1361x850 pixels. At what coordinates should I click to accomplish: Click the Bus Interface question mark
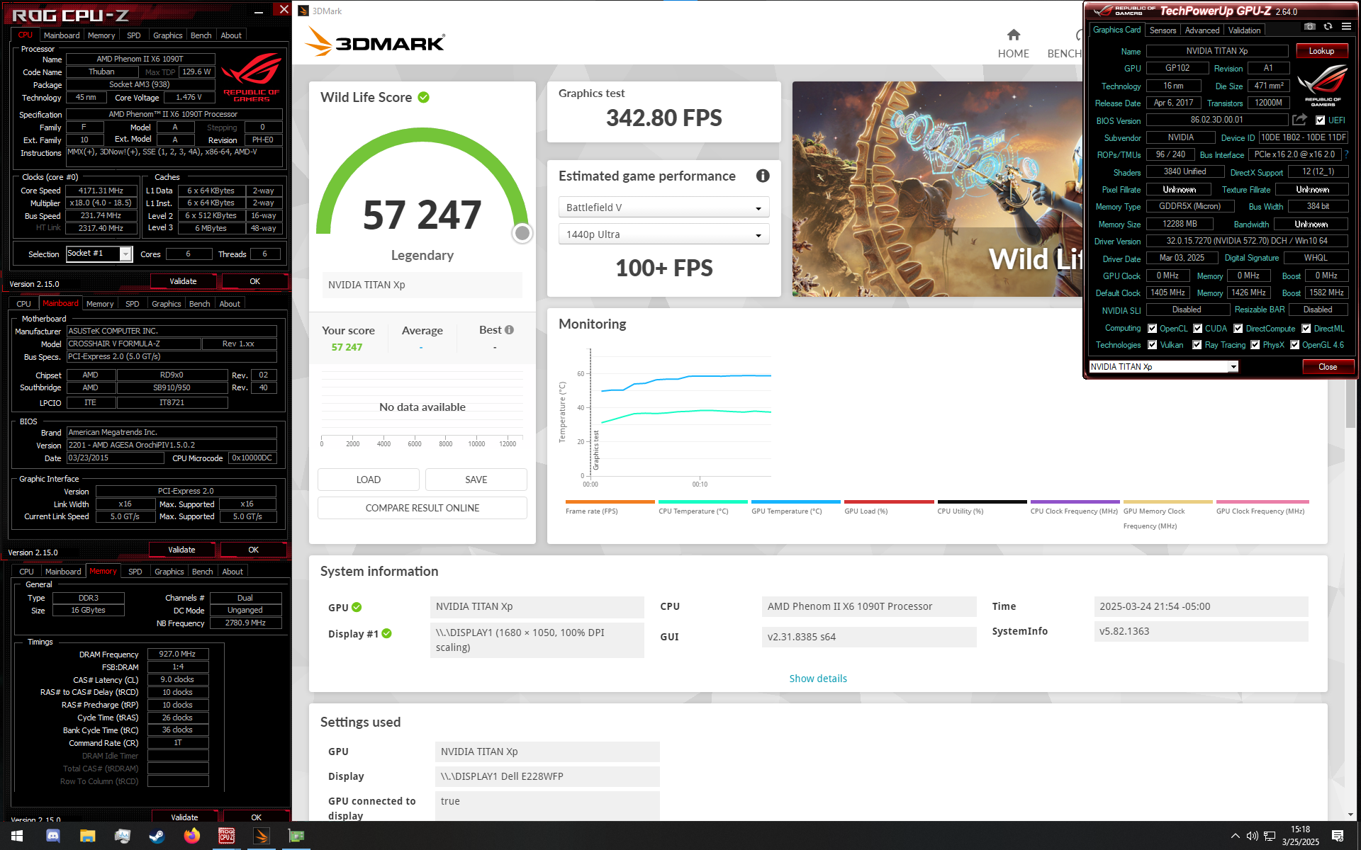tap(1346, 154)
